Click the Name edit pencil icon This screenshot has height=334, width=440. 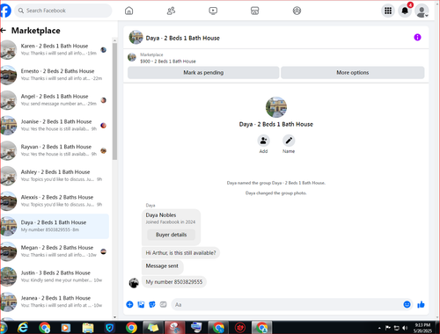pos(289,141)
